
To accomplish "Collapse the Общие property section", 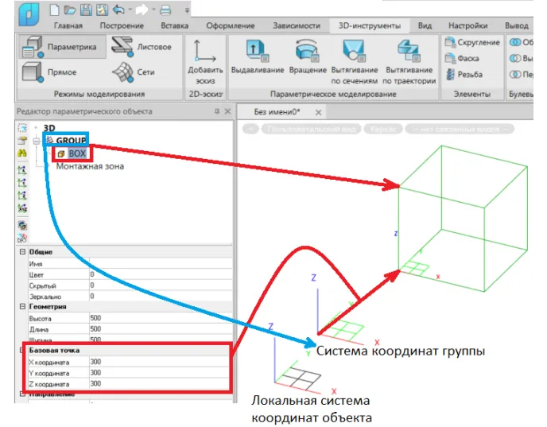I will click(x=23, y=251).
